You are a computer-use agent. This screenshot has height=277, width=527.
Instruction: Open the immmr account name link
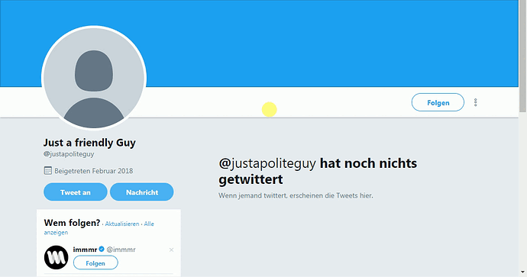pyautogui.click(x=85, y=250)
